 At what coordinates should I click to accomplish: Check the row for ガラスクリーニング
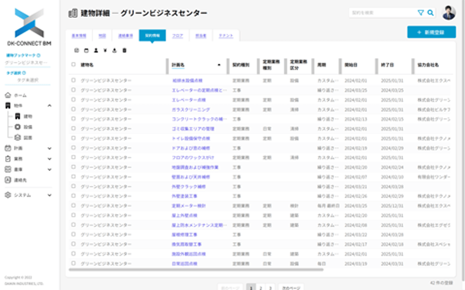73,110
